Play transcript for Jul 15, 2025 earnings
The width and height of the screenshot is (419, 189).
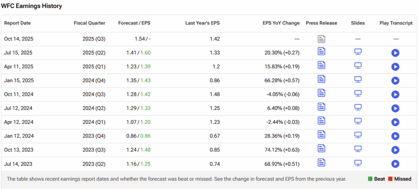tap(395, 53)
